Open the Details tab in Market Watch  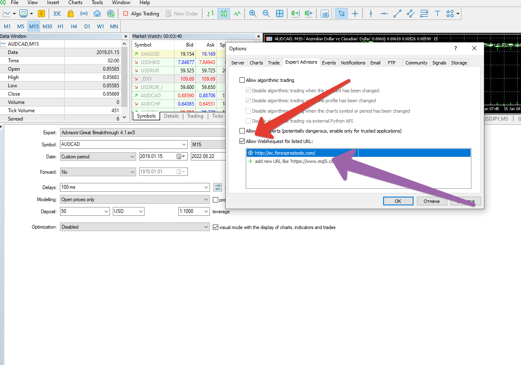click(171, 116)
